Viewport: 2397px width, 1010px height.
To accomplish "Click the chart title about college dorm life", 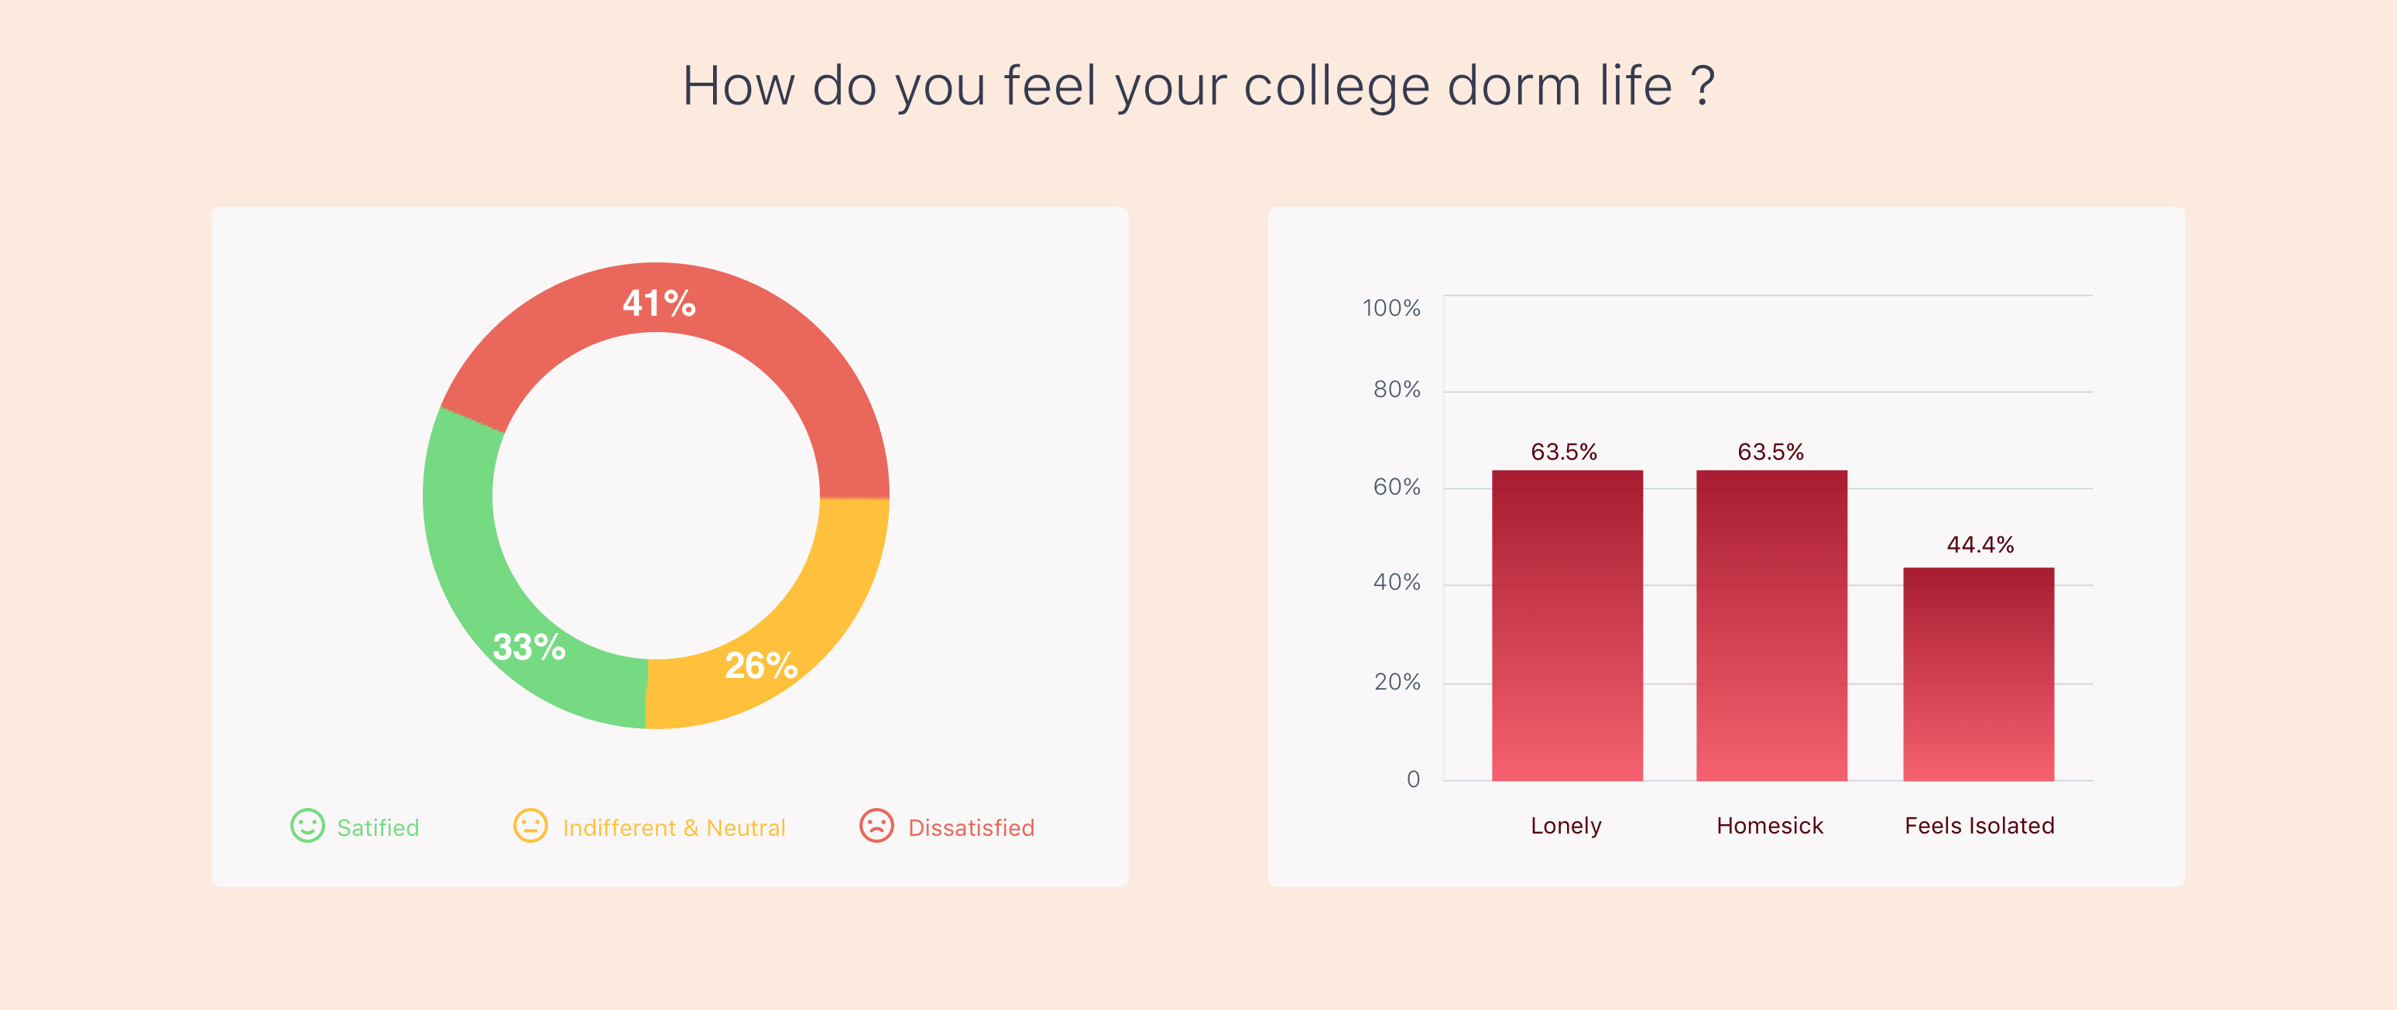I will tap(1198, 86).
